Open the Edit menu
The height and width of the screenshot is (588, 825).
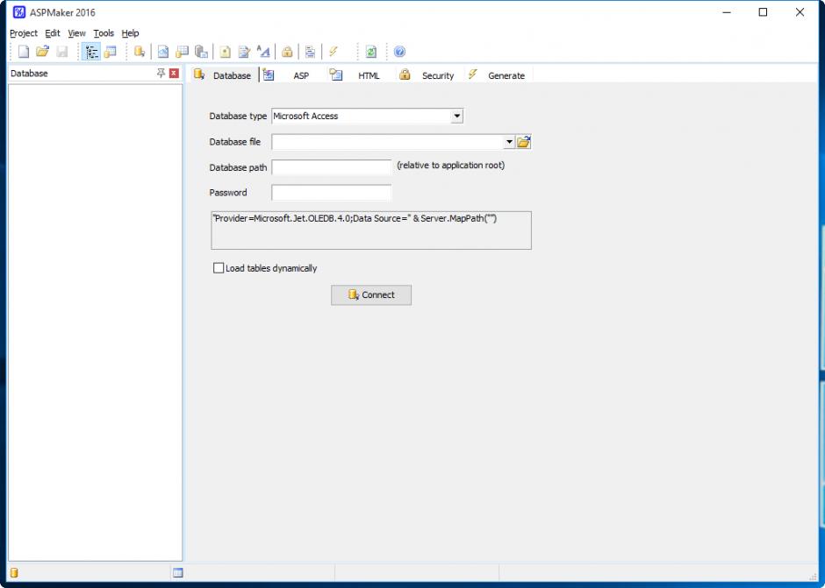(53, 33)
